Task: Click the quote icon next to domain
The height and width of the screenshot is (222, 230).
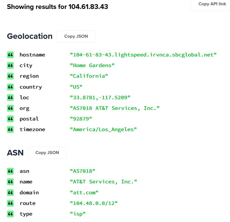Action: click(10, 193)
